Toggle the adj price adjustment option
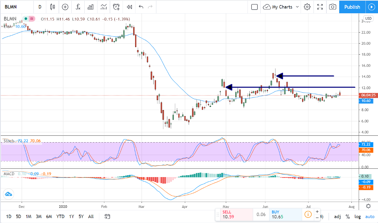 pos(337,217)
